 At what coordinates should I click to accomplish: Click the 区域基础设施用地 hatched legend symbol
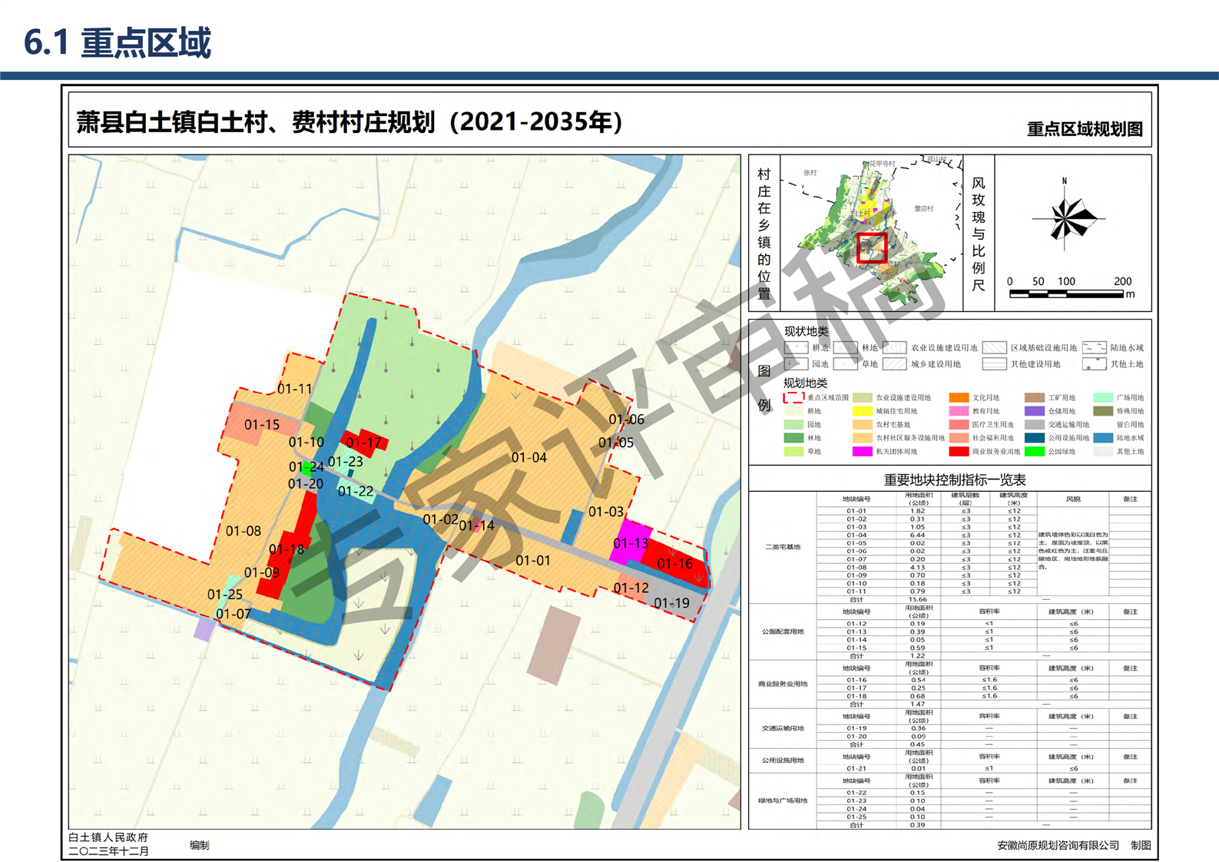pyautogui.click(x=994, y=348)
